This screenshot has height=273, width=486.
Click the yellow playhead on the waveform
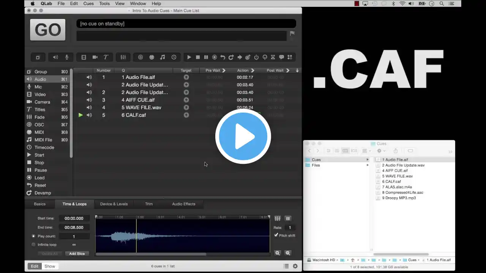click(137, 235)
